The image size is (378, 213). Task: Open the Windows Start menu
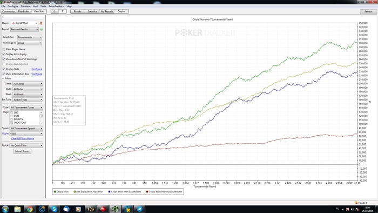5,209
